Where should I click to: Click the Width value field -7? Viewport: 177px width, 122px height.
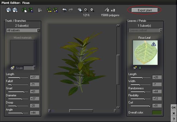click(157, 84)
